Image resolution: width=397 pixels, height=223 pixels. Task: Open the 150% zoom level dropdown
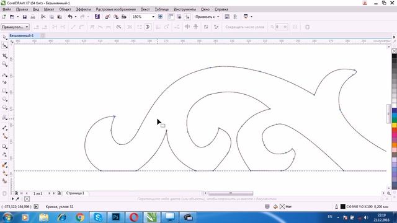[x=153, y=17]
